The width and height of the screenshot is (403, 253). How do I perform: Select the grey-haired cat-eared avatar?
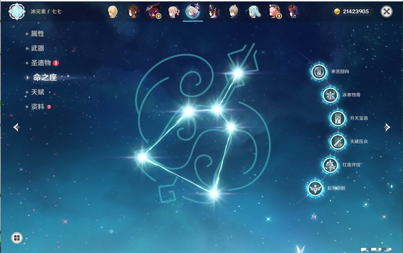coord(233,12)
